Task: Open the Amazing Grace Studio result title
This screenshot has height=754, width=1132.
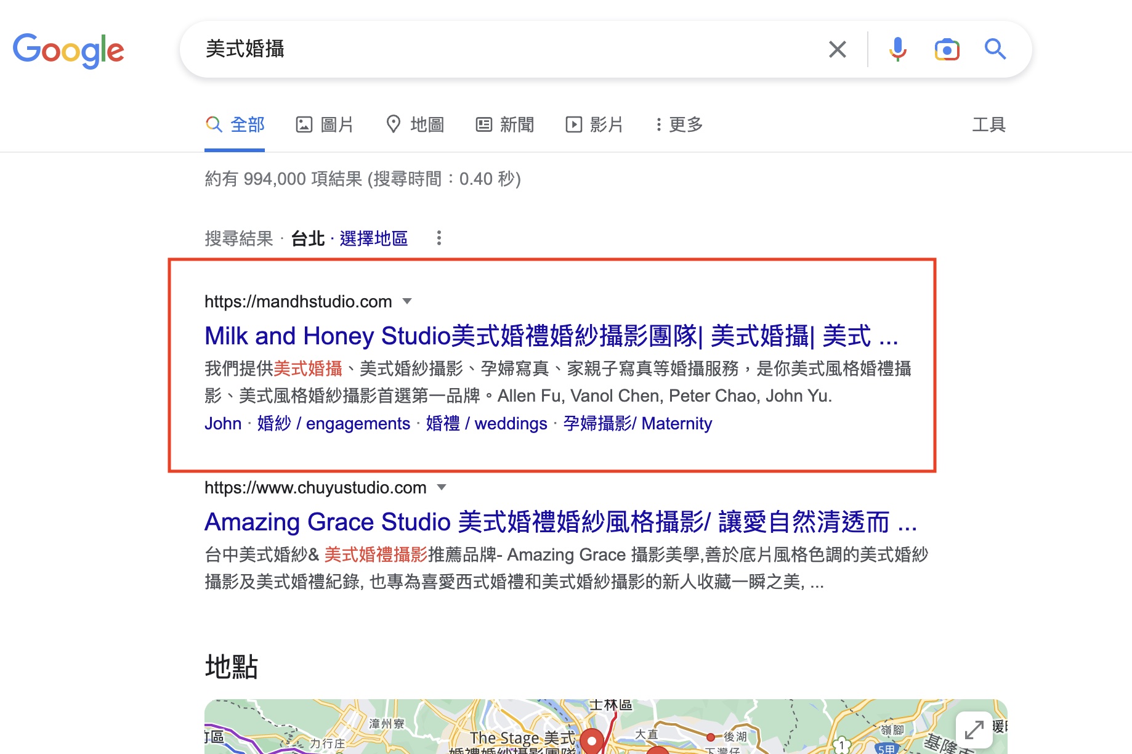Action: click(x=560, y=522)
